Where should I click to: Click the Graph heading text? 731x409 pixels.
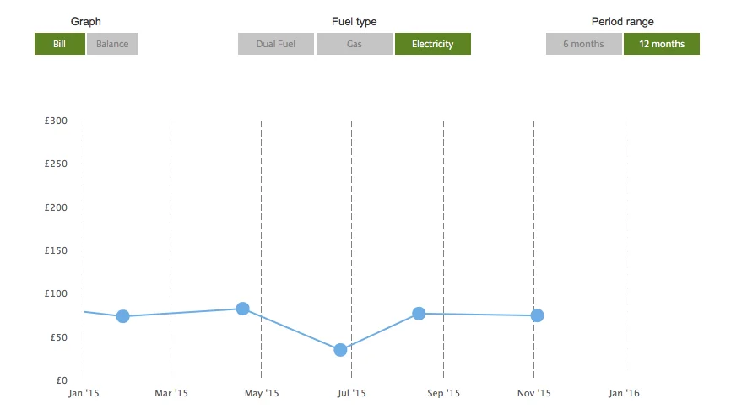(x=86, y=21)
